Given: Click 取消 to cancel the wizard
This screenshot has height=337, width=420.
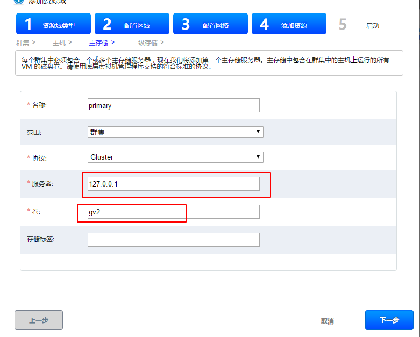Looking at the screenshot, I should coord(327,321).
